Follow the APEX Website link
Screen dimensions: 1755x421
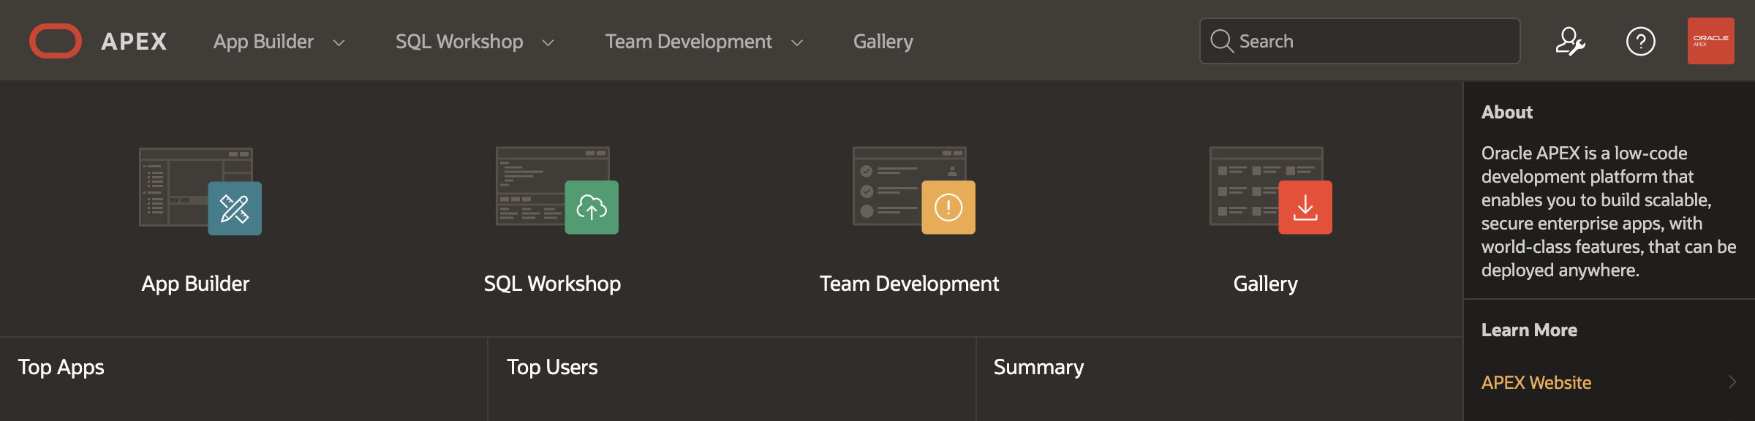click(x=1536, y=382)
